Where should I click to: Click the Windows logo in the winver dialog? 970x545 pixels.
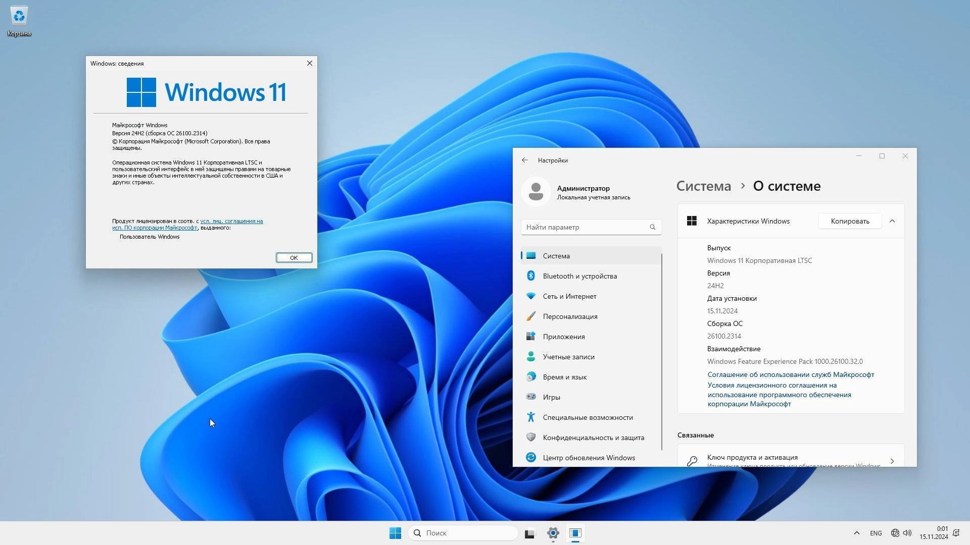141,92
